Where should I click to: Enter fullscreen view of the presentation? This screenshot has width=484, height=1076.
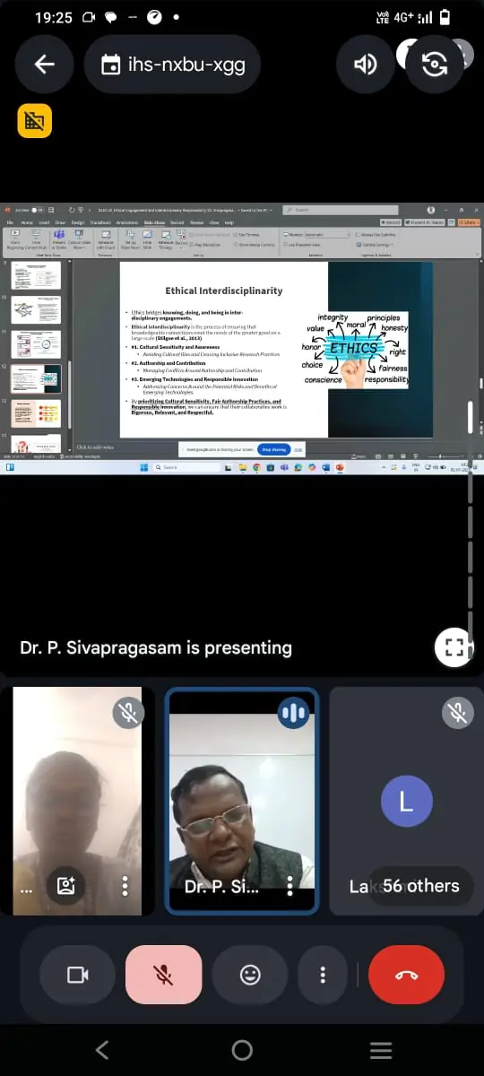454,647
